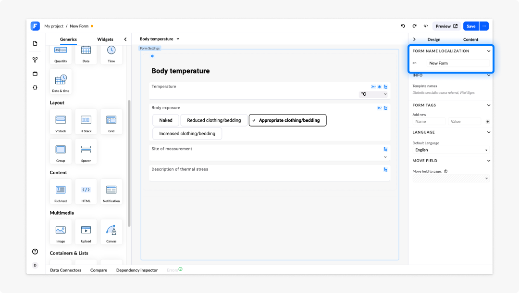Collapse the Language section
The height and width of the screenshot is (293, 519).
[489, 132]
